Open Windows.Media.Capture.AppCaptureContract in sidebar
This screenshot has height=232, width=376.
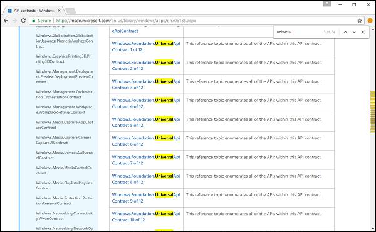[65, 125]
